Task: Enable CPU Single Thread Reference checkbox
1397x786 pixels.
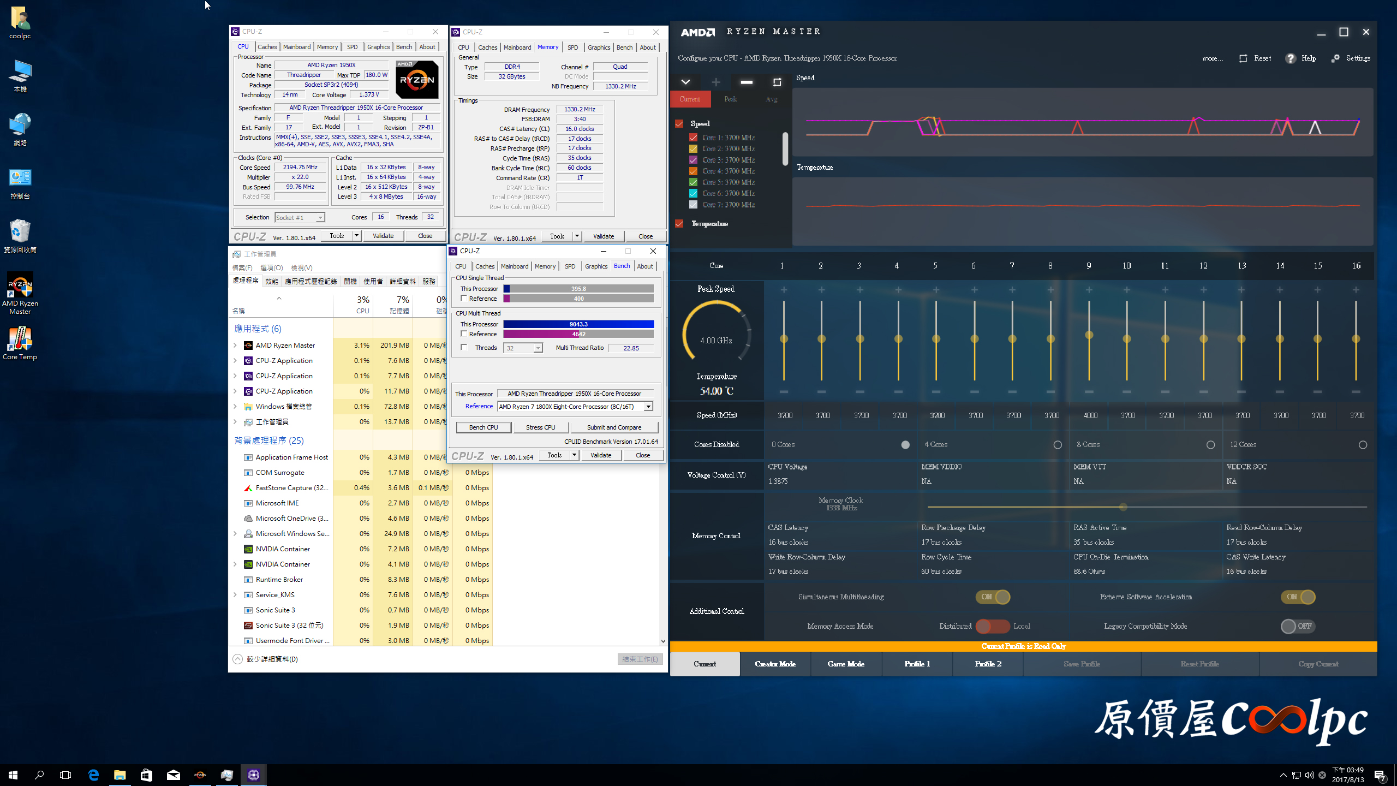Action: tap(464, 299)
